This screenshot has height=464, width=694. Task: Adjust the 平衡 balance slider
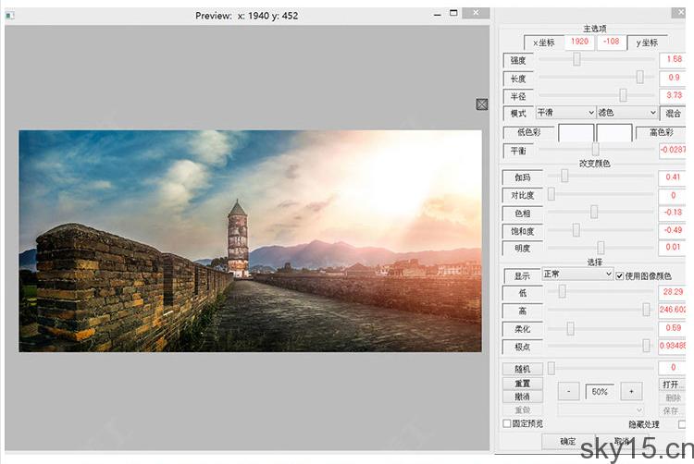click(596, 149)
